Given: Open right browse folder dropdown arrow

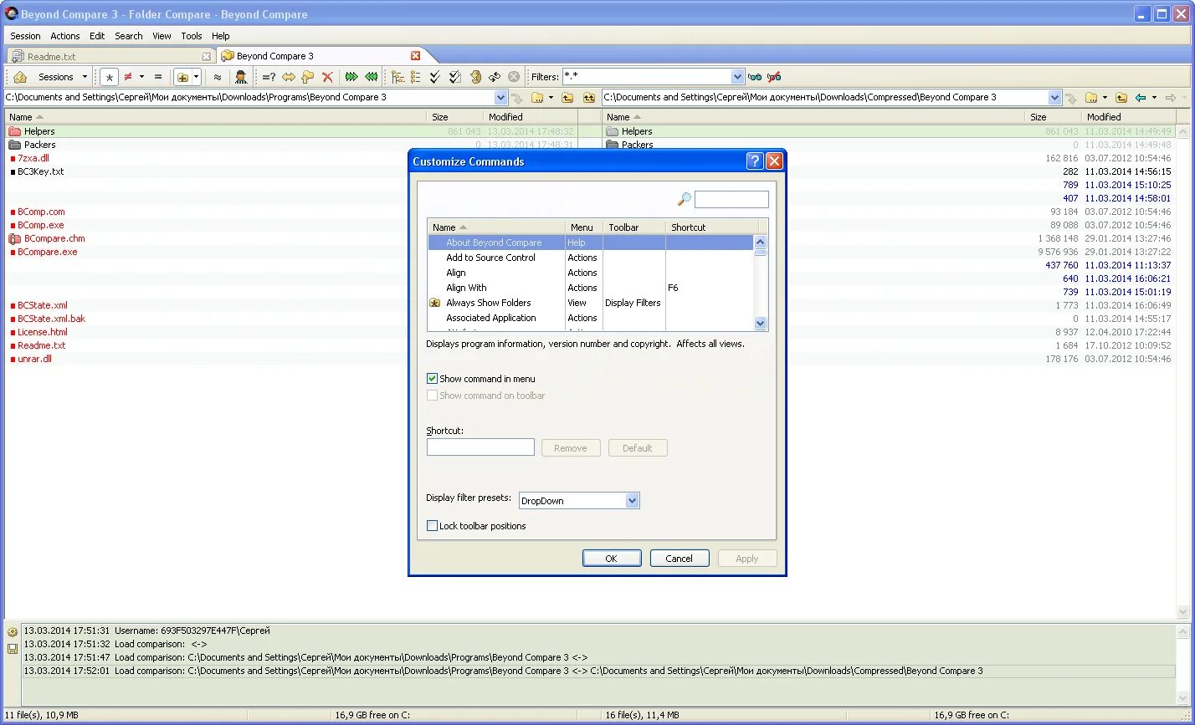Looking at the screenshot, I should click(1105, 98).
